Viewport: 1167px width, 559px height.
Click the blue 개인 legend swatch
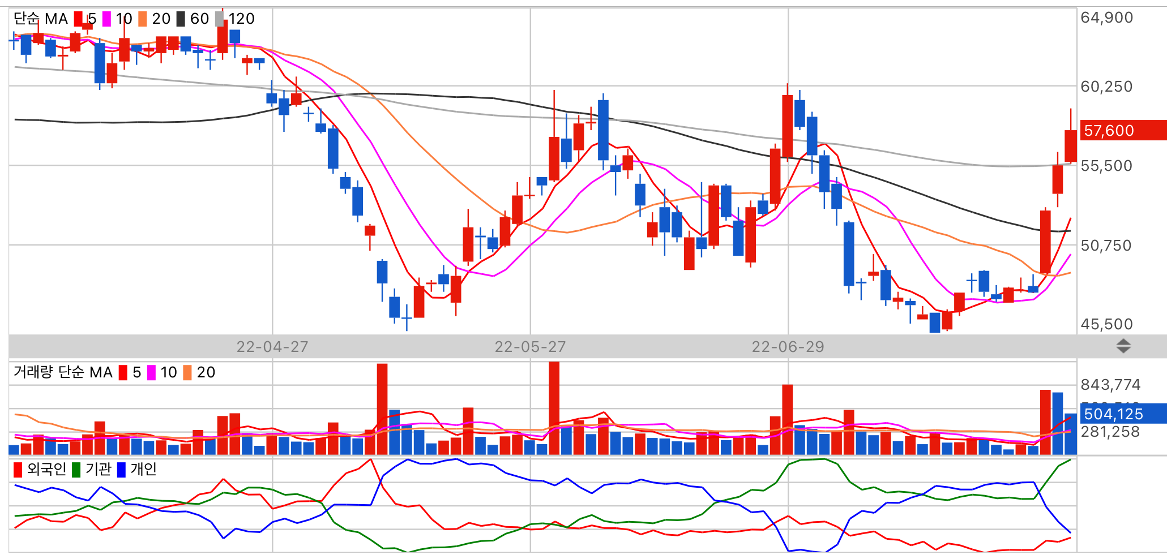point(121,470)
